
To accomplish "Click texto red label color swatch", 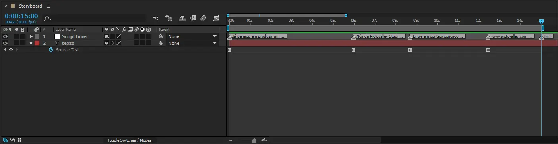I will pos(37,43).
